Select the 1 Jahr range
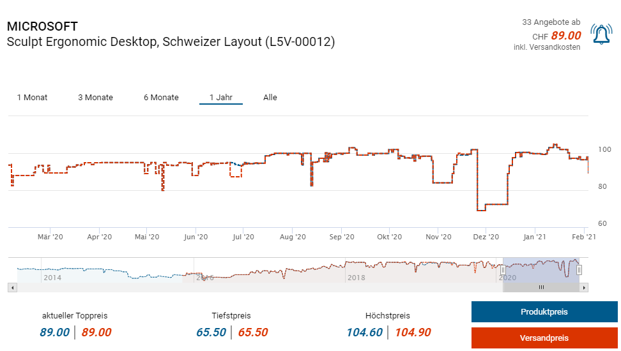The image size is (621, 351). [221, 98]
